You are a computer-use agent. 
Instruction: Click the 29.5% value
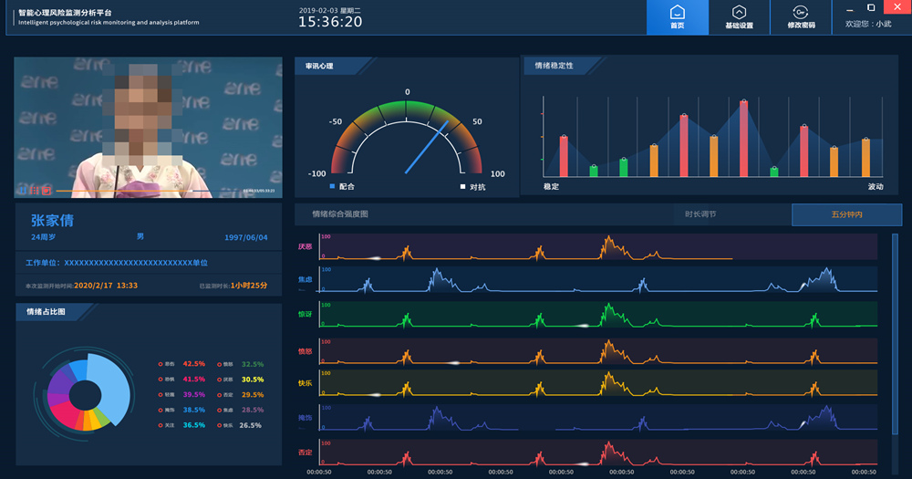coord(253,395)
